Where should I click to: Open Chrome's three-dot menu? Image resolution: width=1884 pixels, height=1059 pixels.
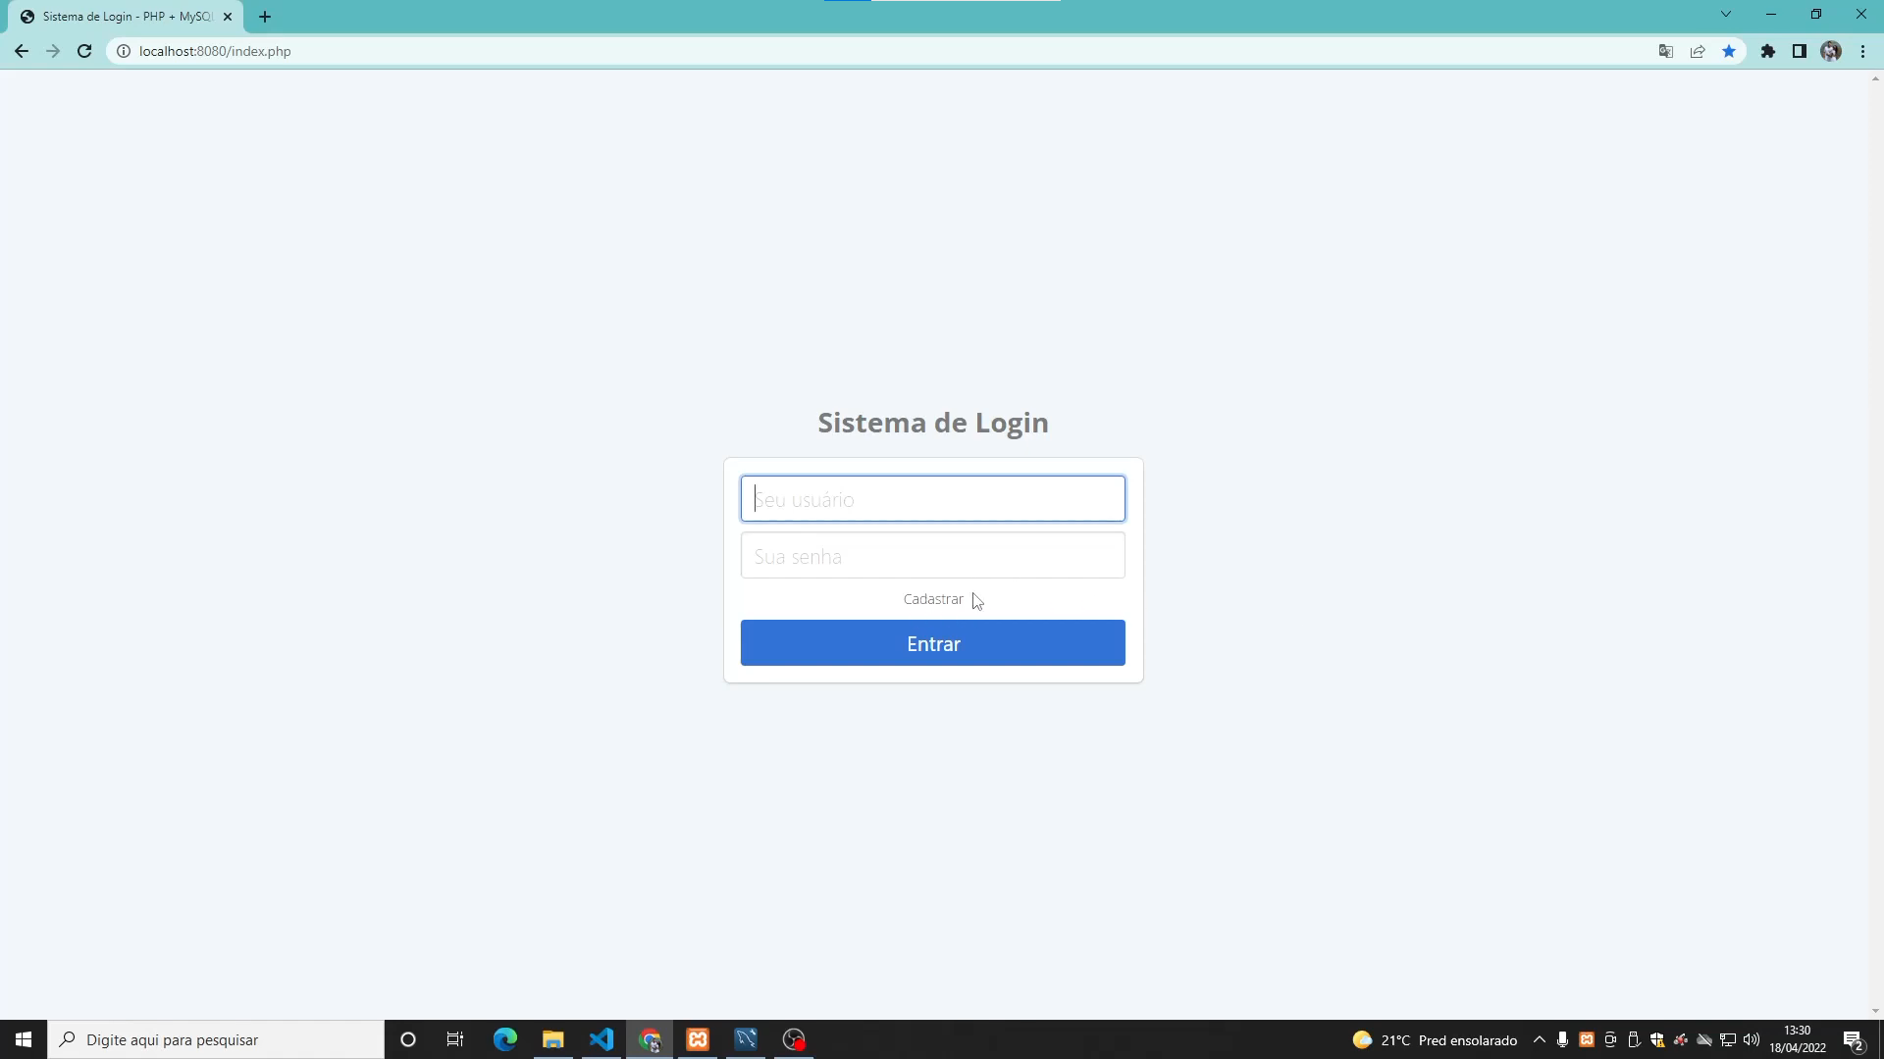(x=1862, y=51)
